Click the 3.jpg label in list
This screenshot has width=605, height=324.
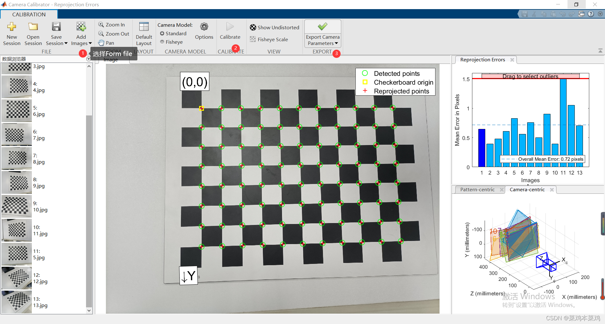click(x=39, y=66)
